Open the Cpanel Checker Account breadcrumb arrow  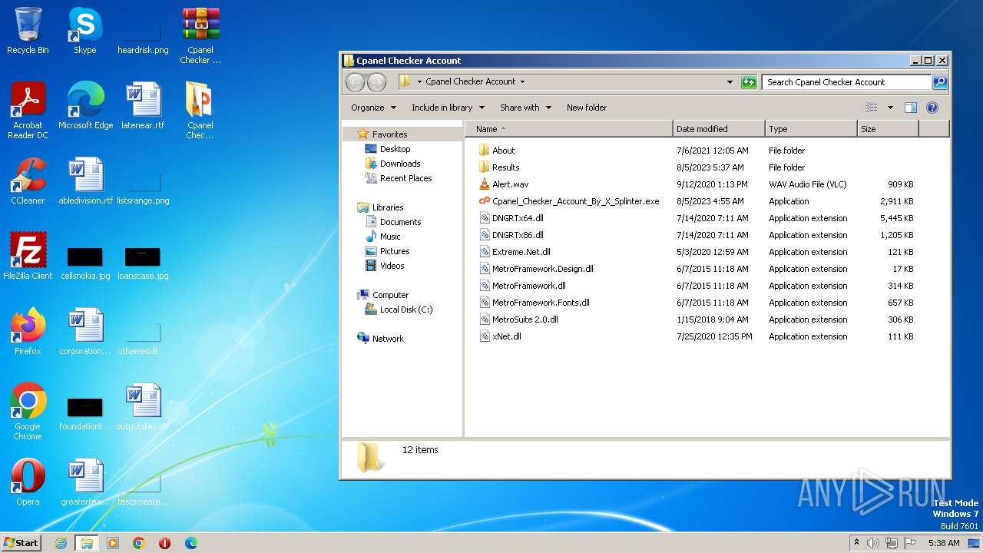[522, 82]
